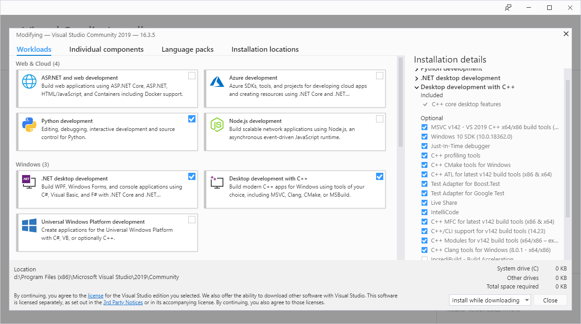The width and height of the screenshot is (581, 324).
Task: Click the feedback icon in title bar
Action: (508, 8)
